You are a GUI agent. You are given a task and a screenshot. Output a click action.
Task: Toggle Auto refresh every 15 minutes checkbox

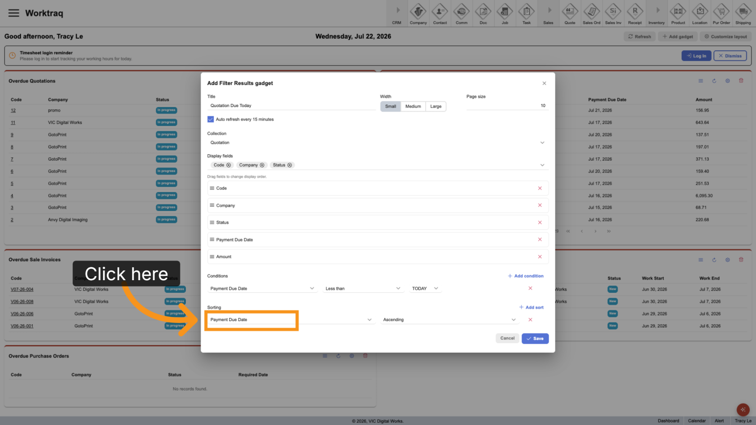(210, 119)
